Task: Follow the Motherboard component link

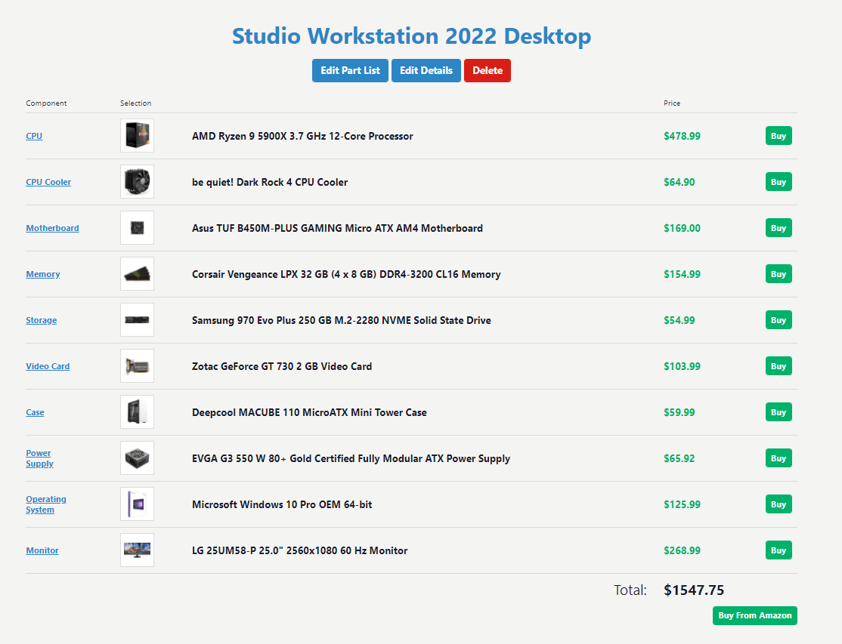Action: [52, 229]
